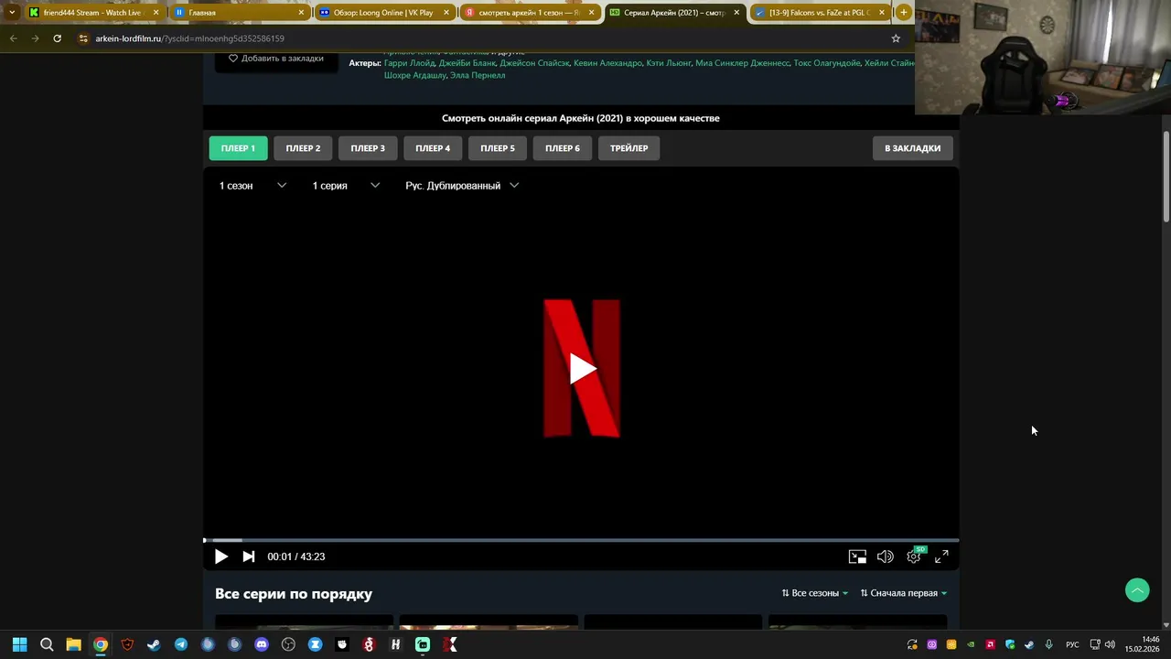The height and width of the screenshot is (659, 1171).
Task: Click the play icon in the player control bar
Action: click(x=221, y=556)
